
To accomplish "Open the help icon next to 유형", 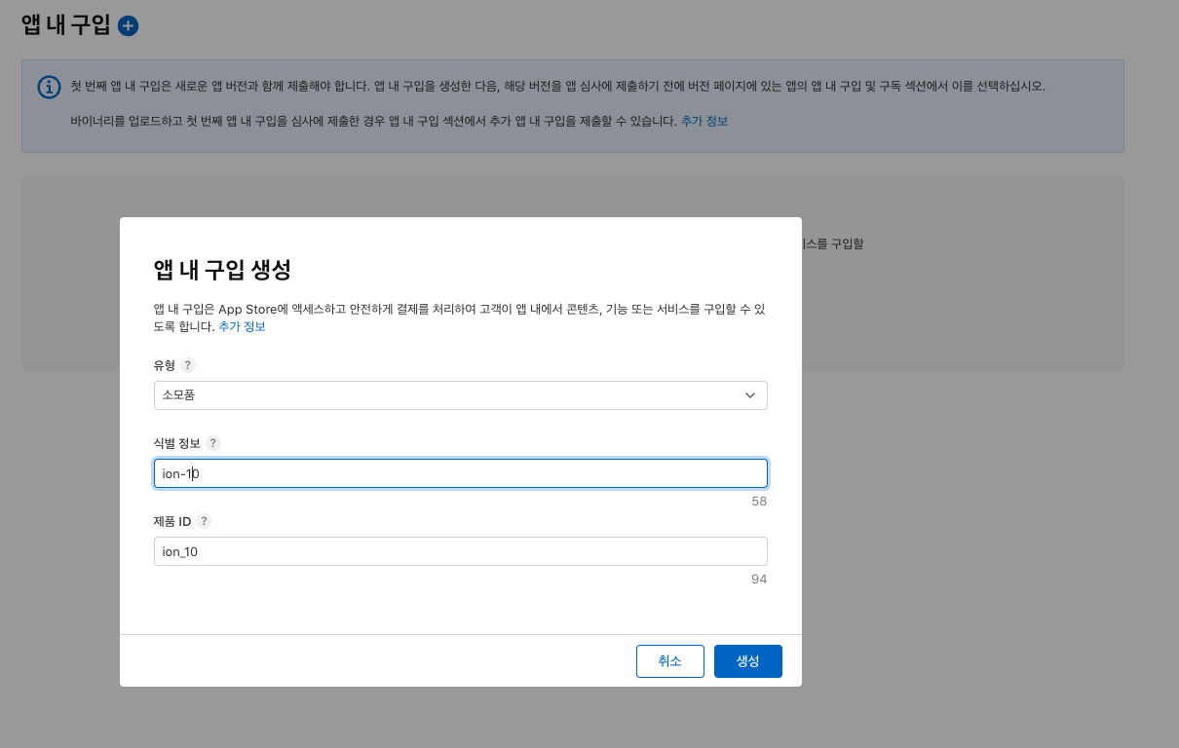I will point(188,365).
